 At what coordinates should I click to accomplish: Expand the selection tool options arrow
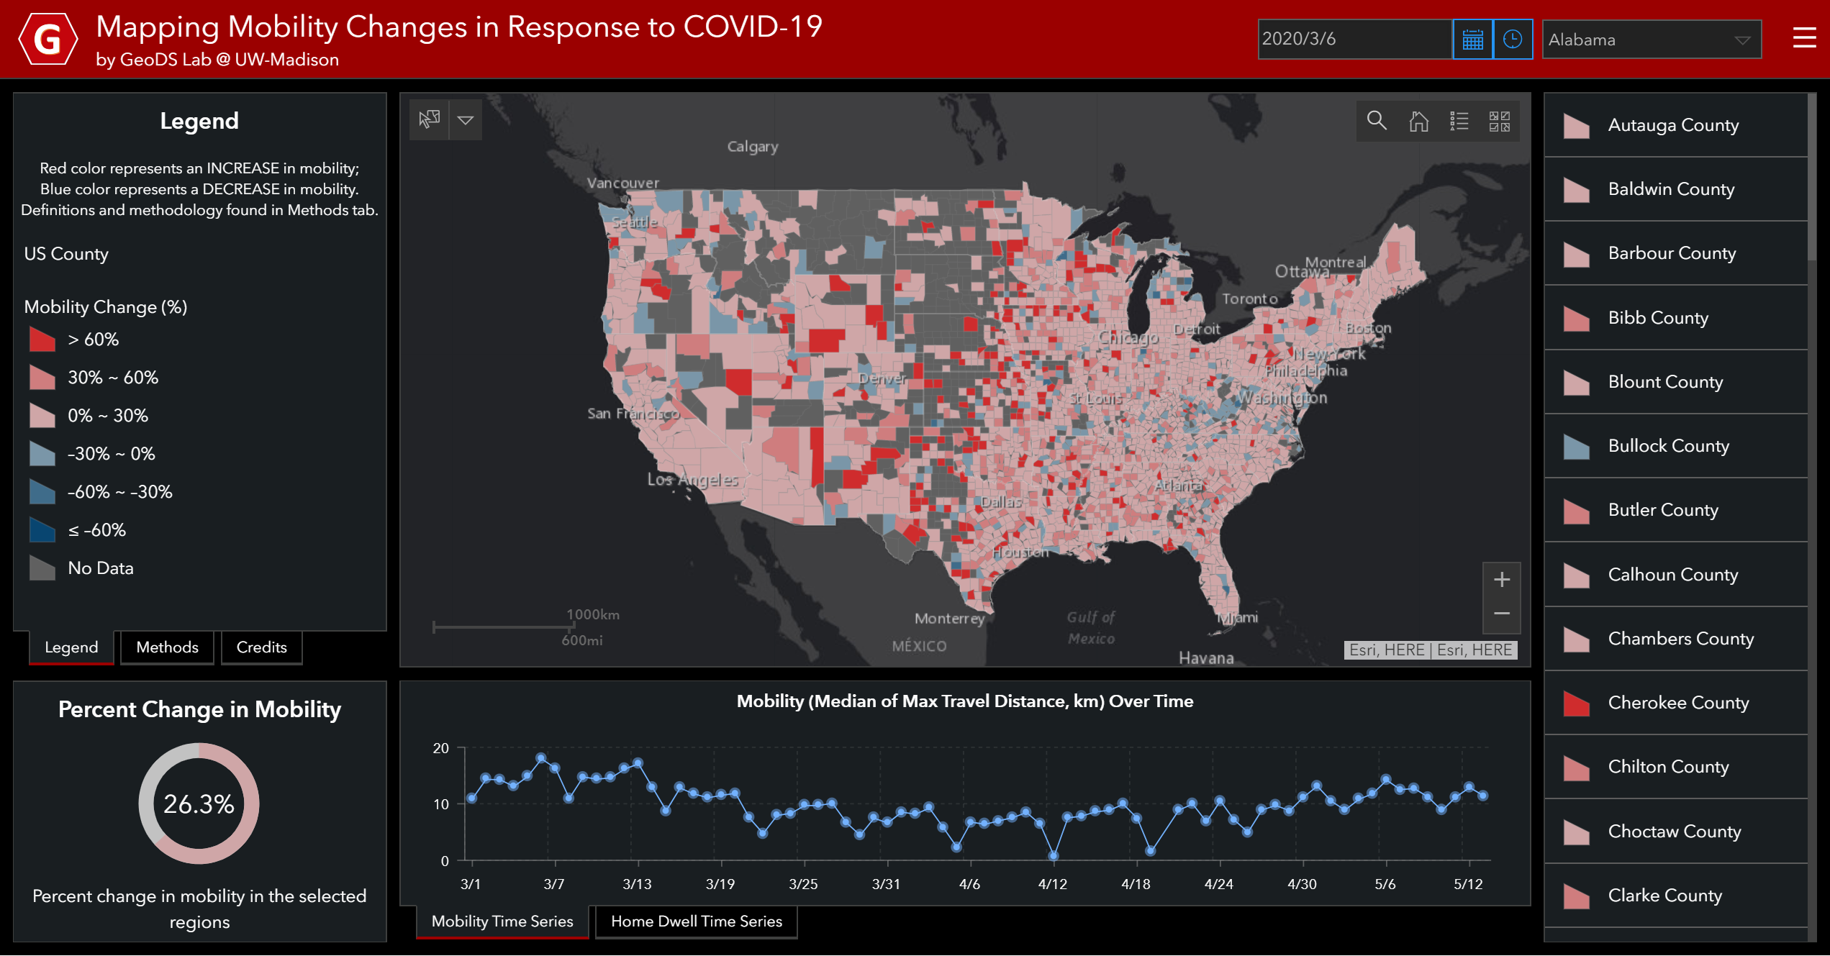point(466,119)
